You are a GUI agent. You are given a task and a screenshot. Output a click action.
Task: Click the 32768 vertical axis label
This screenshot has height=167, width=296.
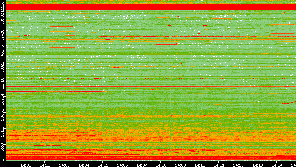click(x=2, y=83)
